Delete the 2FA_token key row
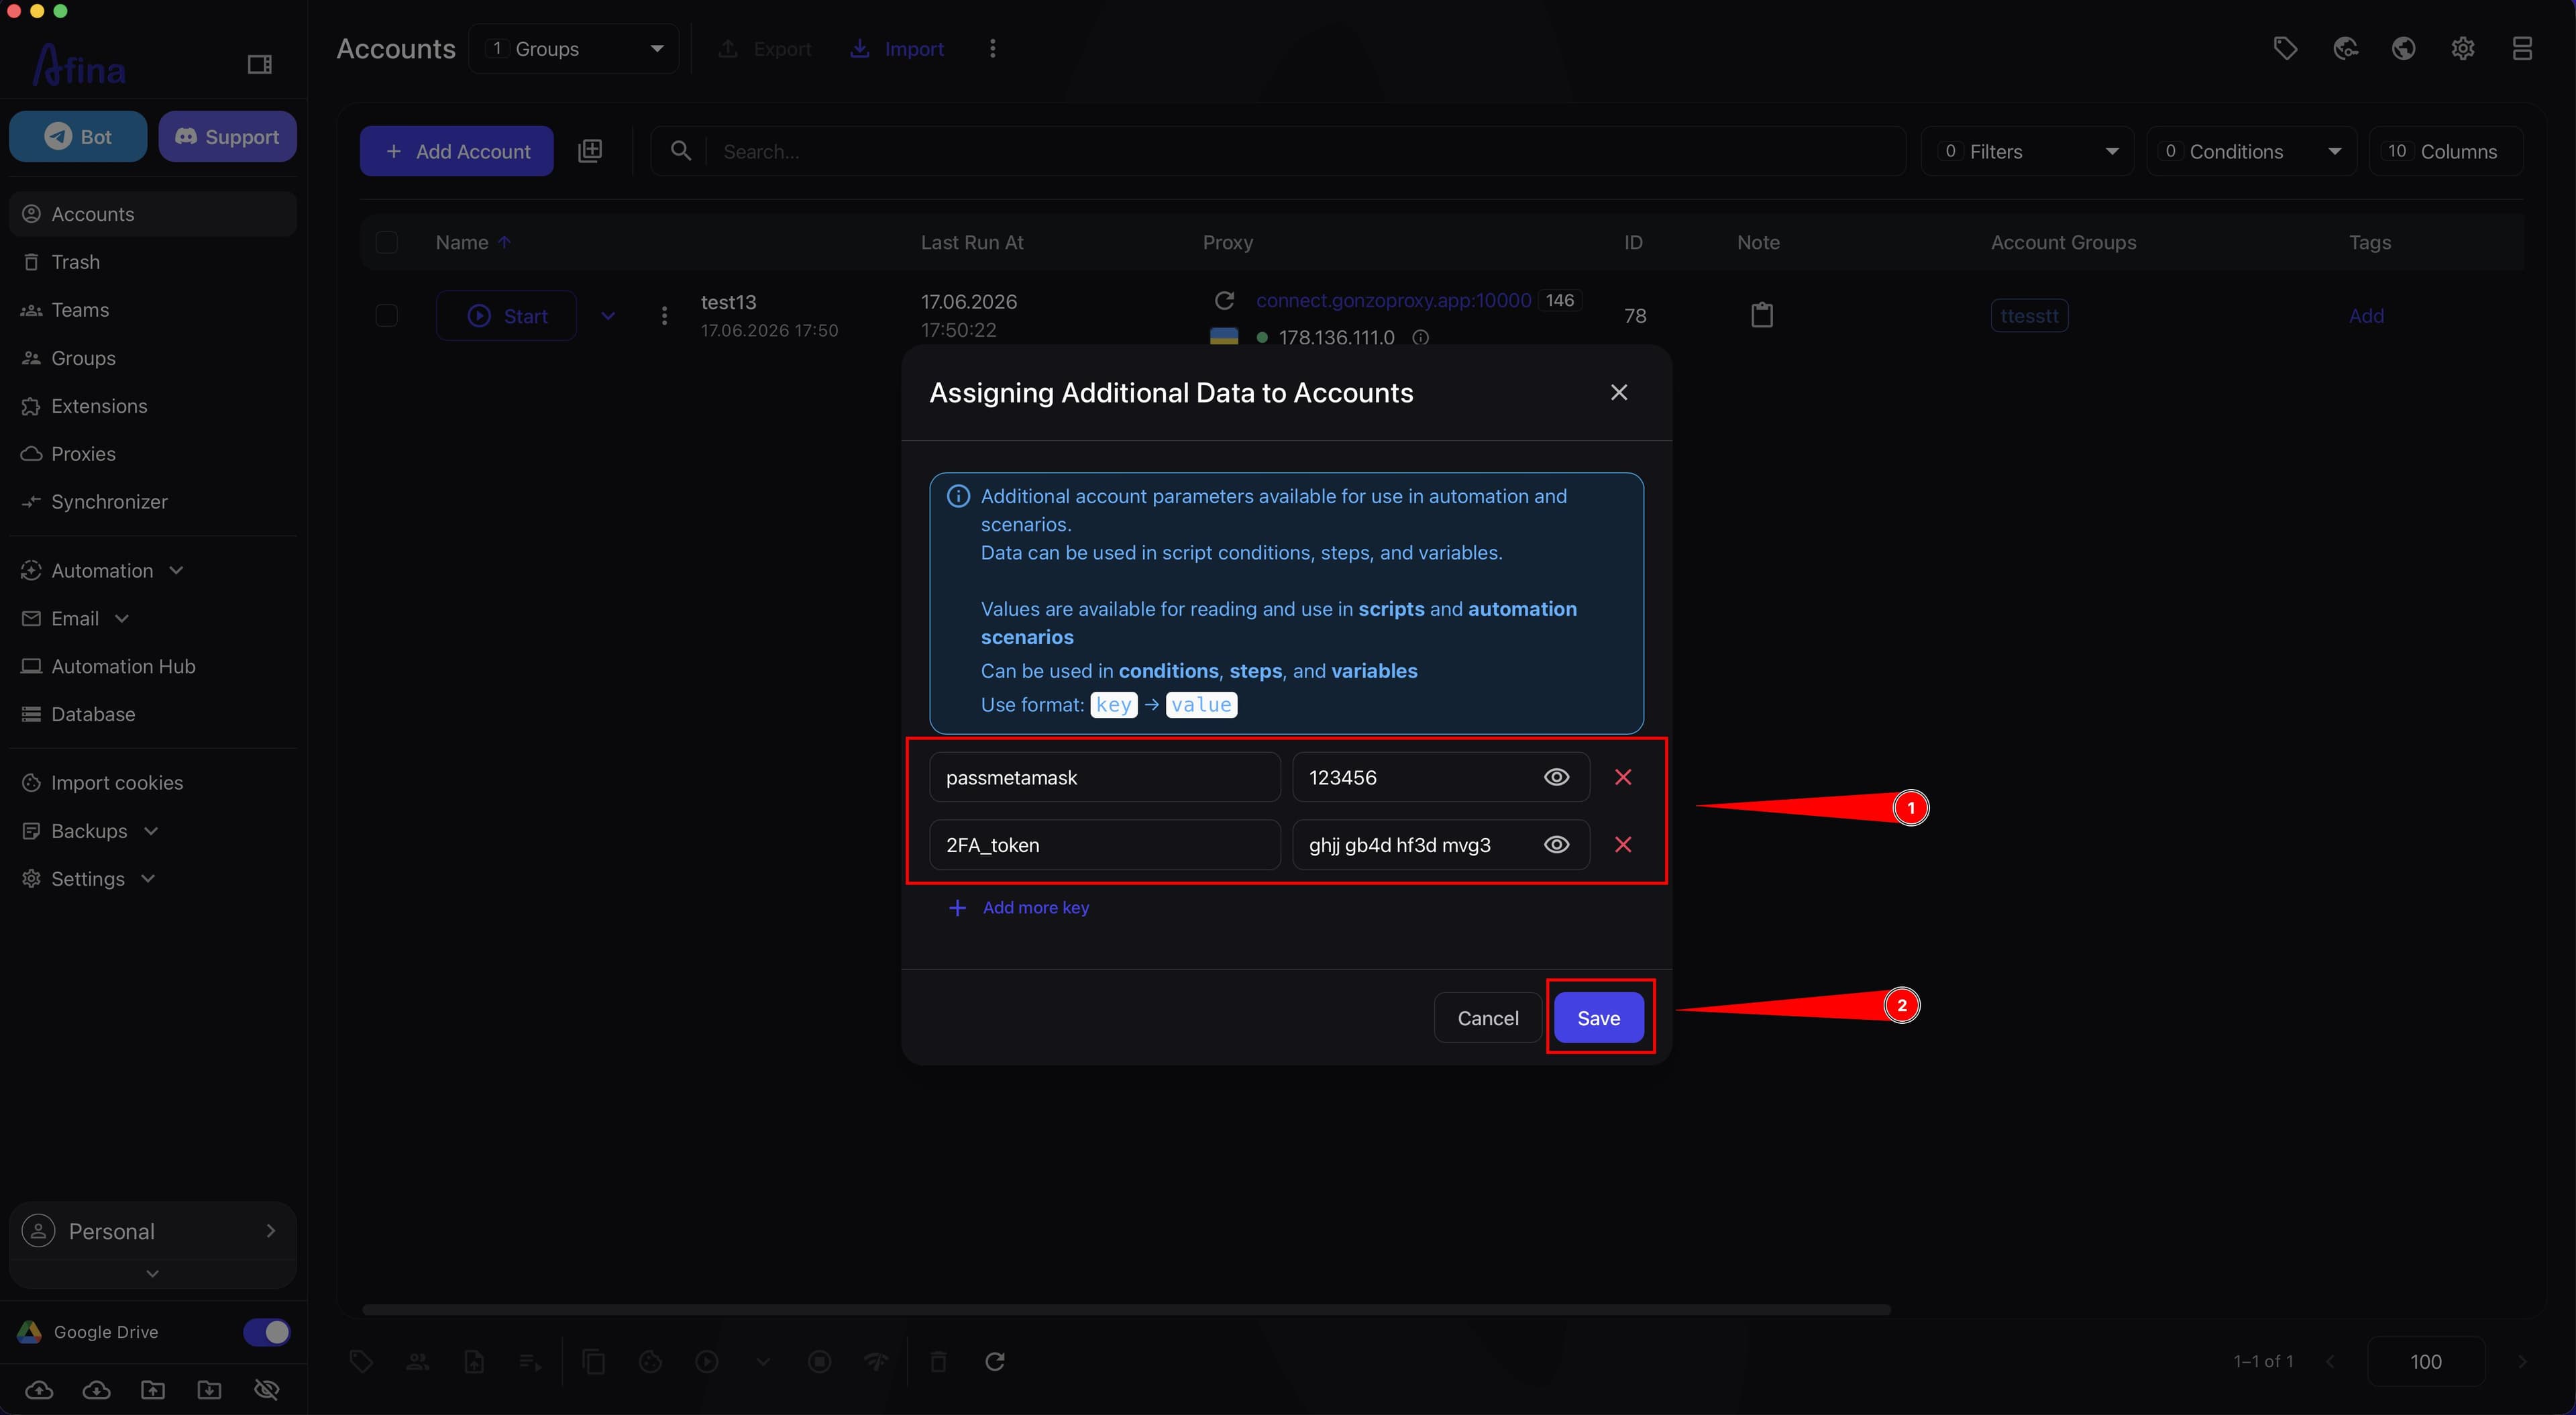 point(1623,845)
